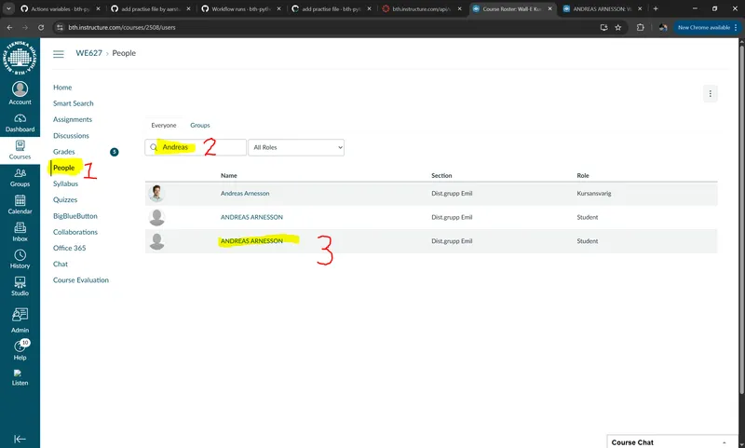
Task: Expand the All Roles dropdown
Action: coord(297,147)
